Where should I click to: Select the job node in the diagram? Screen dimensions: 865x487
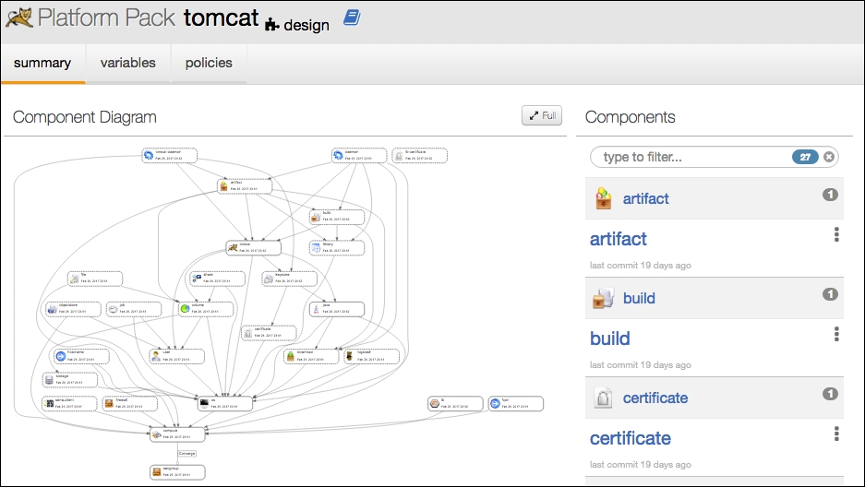click(134, 309)
